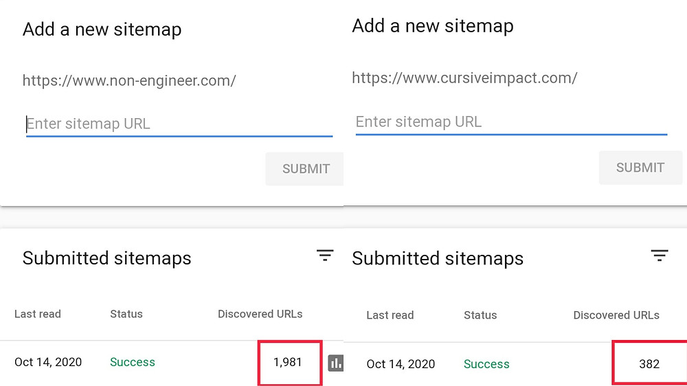Sort by Last read in the 382 table

tap(390, 315)
